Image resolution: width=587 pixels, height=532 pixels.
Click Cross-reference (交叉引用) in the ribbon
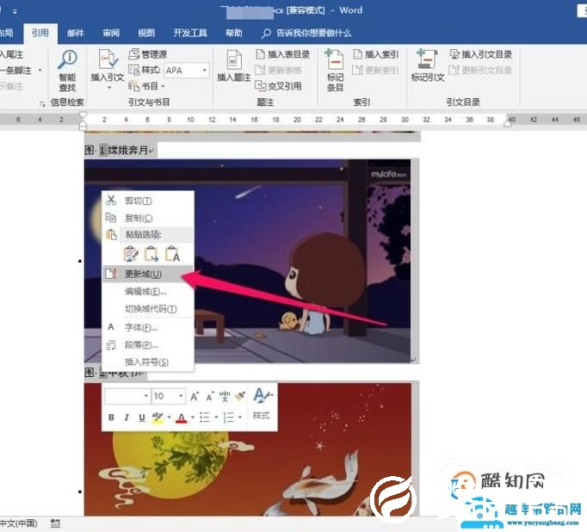pyautogui.click(x=278, y=86)
